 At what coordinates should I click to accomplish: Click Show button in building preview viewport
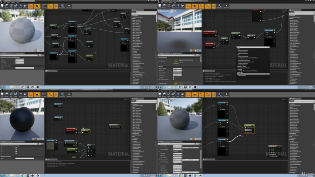tap(174, 11)
